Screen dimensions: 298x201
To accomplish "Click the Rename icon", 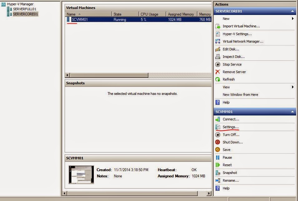I will [218, 180].
